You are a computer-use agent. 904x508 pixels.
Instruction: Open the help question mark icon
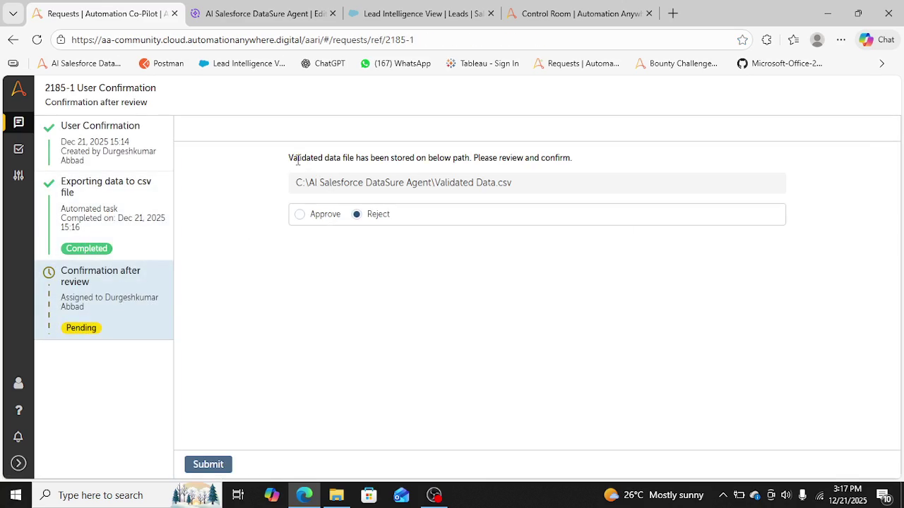[18, 410]
